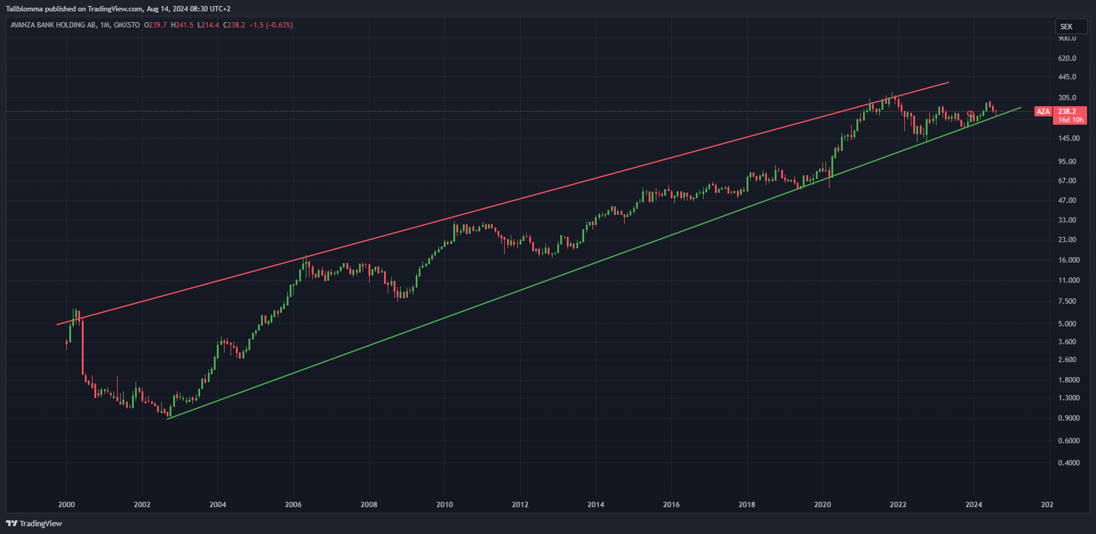
Task: Click the publisher line starting with Tallblomma
Action: tap(118, 8)
